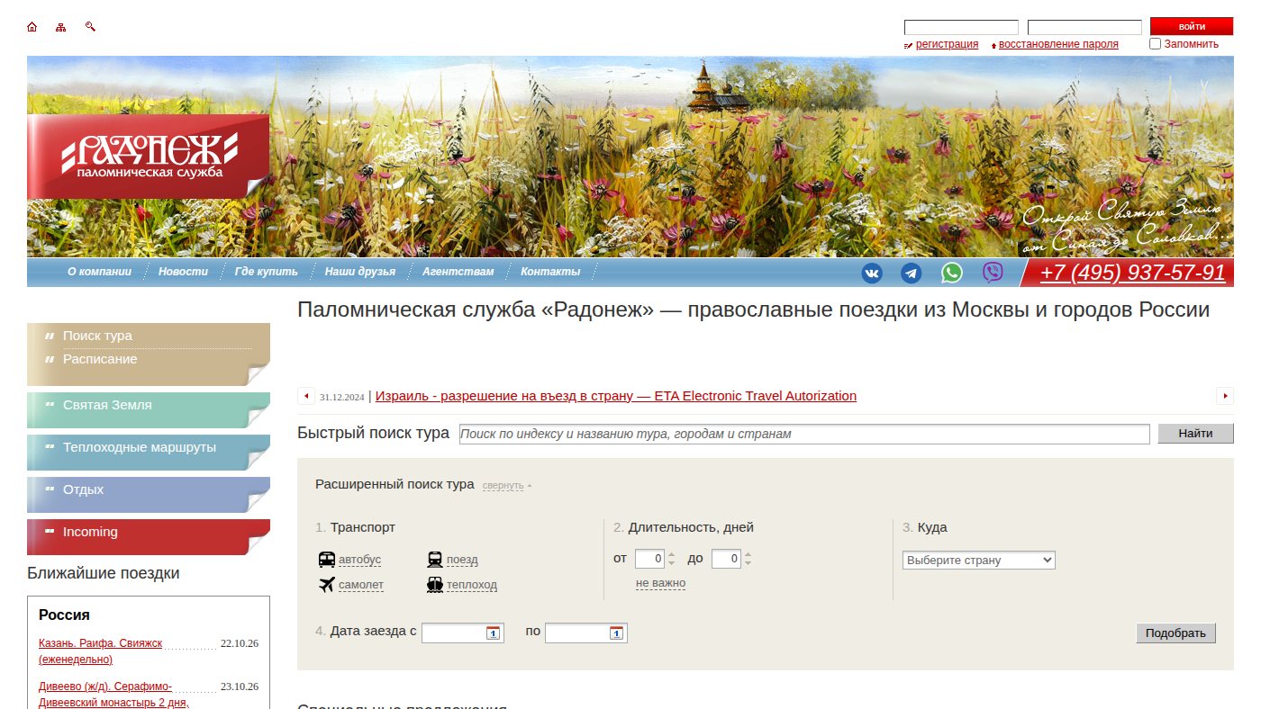This screenshot has width=1261, height=709.
Task: Open 'Контакты' menu item
Action: pos(550,272)
